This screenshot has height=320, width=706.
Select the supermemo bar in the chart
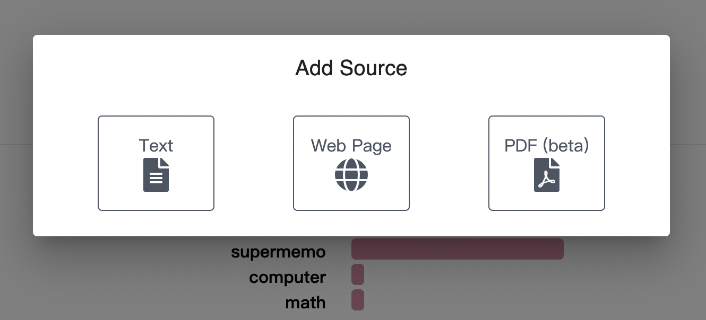tap(457, 249)
